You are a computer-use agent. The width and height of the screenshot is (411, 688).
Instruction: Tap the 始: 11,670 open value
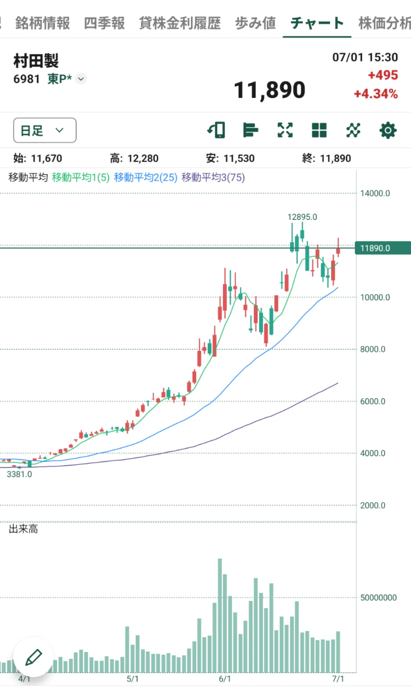click(38, 158)
